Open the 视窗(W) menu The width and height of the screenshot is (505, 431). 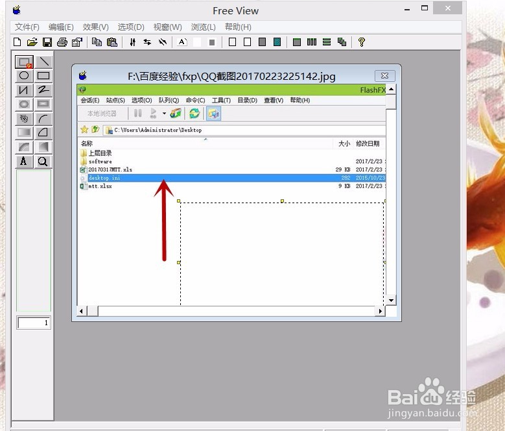(167, 27)
